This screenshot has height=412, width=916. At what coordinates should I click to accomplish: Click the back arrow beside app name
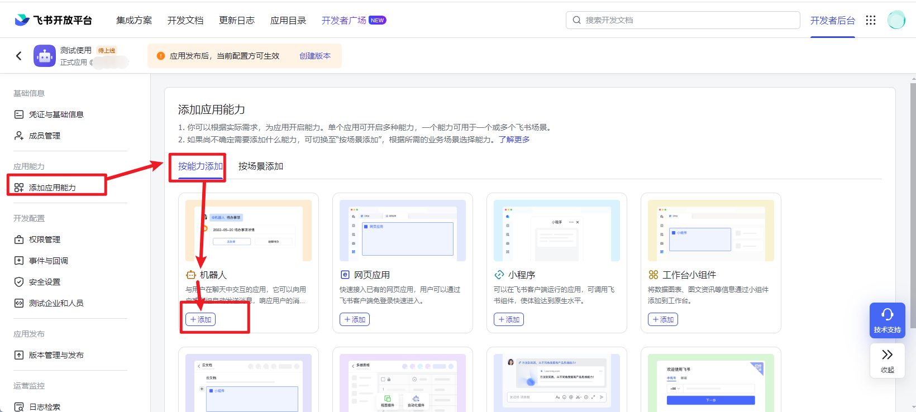(19, 56)
